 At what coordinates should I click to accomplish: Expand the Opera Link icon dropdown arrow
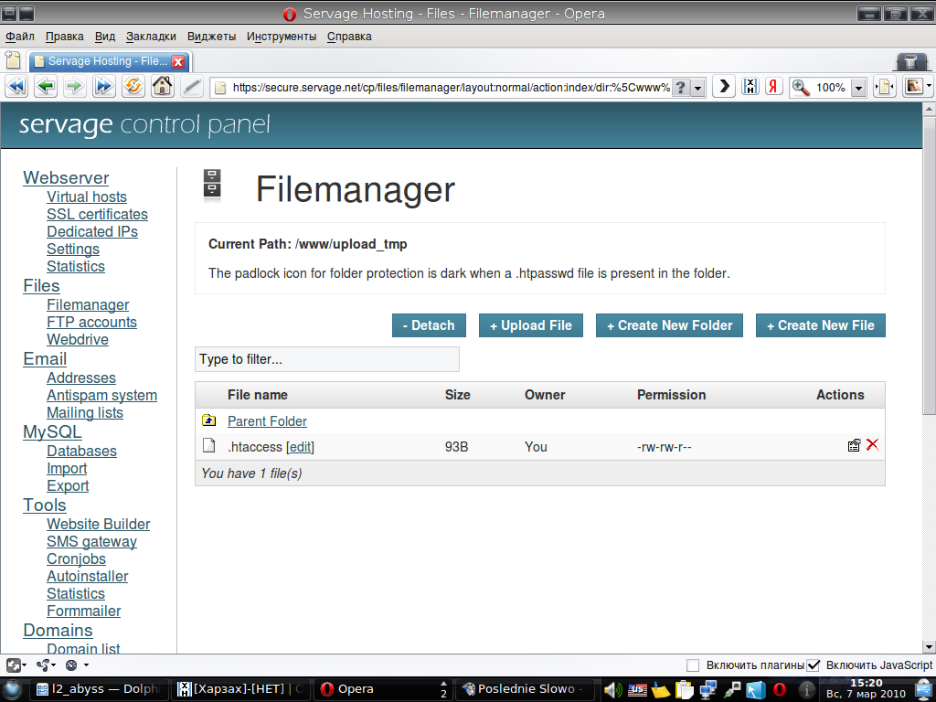[54, 665]
